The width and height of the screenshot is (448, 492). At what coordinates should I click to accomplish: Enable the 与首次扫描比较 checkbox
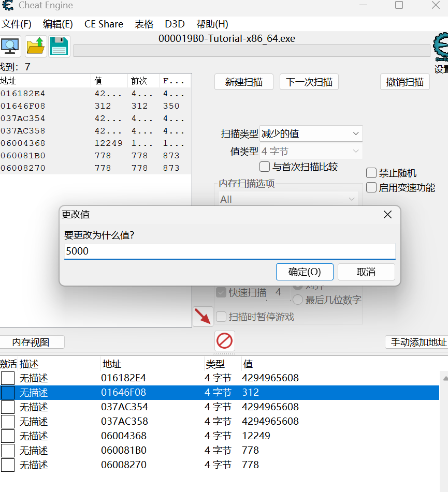264,167
